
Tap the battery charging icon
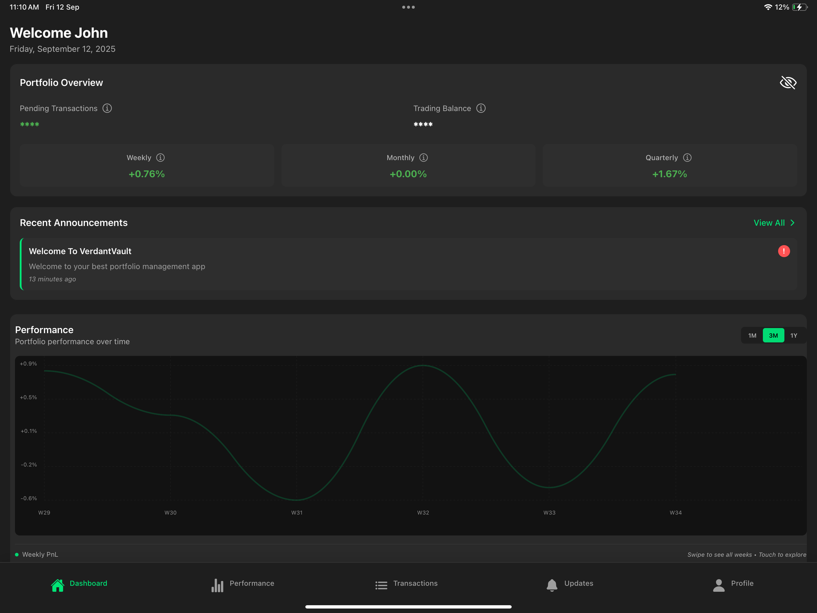point(799,7)
